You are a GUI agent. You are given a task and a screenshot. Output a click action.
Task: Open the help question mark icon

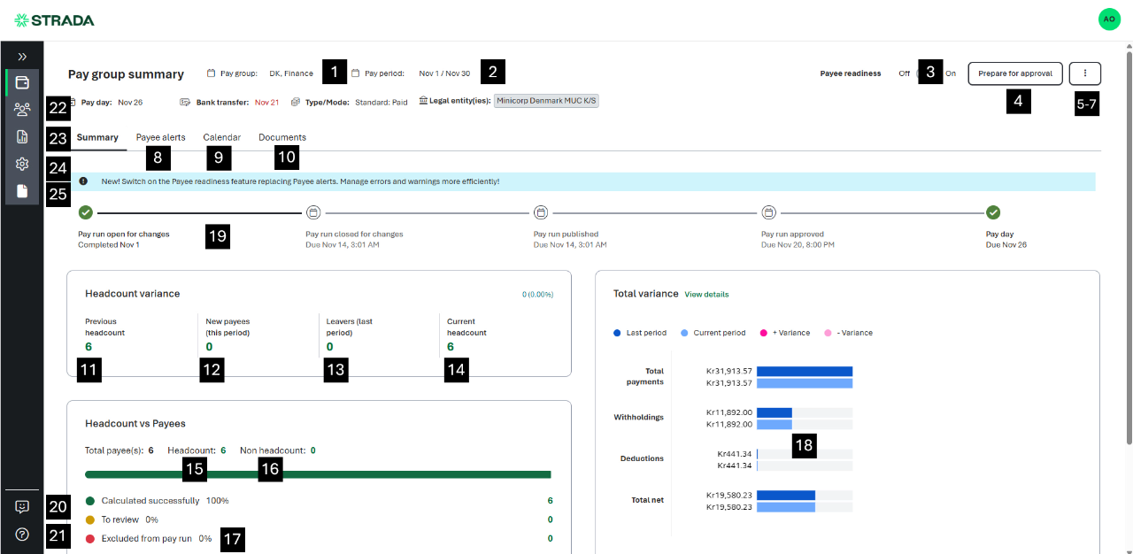22,535
